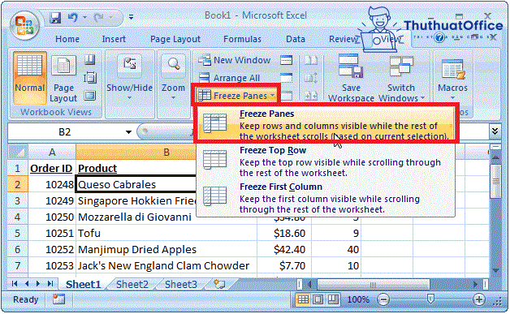Switch to the Formulas tab
Image resolution: width=510 pixels, height=314 pixels.
tap(242, 39)
